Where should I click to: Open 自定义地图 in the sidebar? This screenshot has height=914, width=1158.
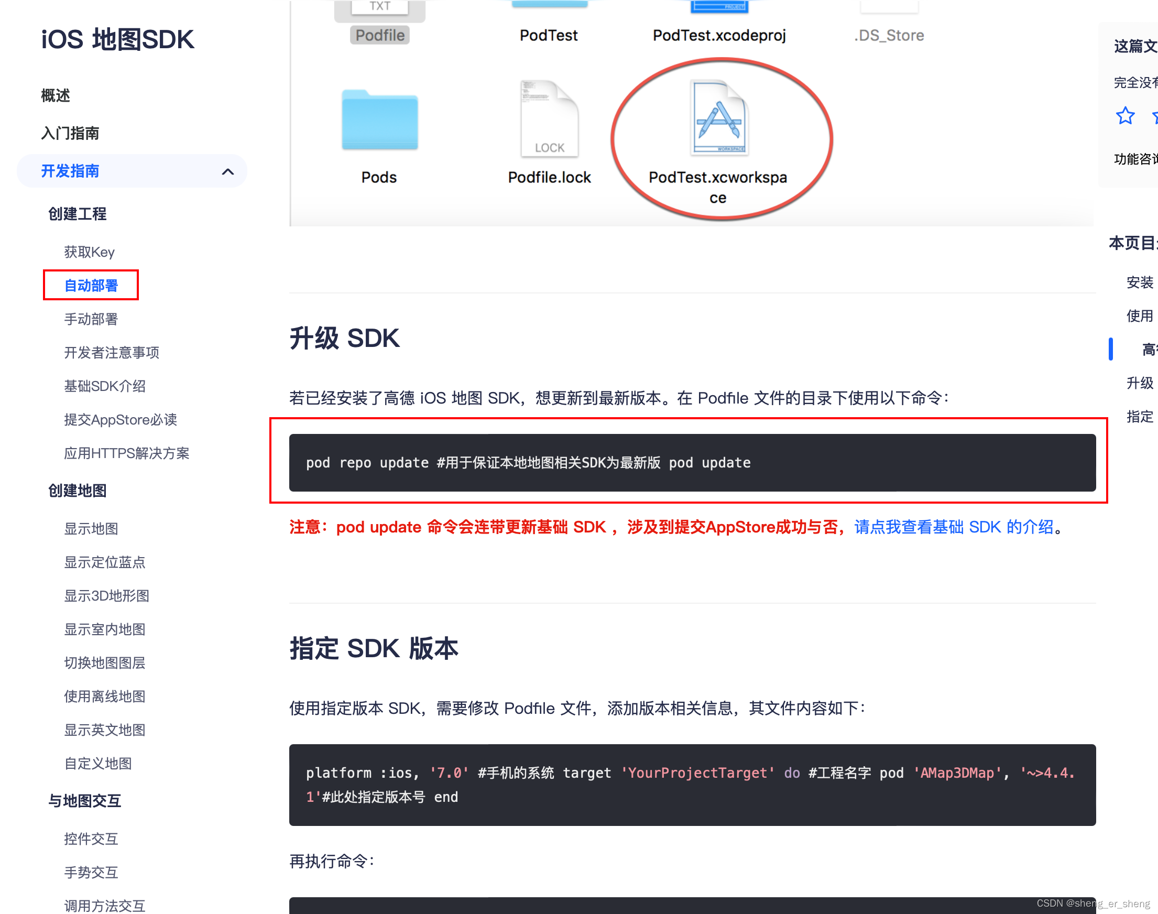(98, 763)
